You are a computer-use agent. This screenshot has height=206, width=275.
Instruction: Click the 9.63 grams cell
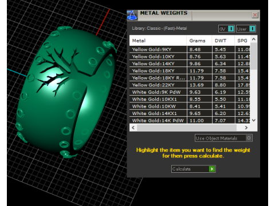coord(199,92)
